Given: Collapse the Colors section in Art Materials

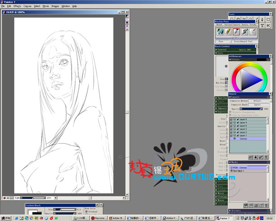Looking at the screenshot, I should (230, 60).
